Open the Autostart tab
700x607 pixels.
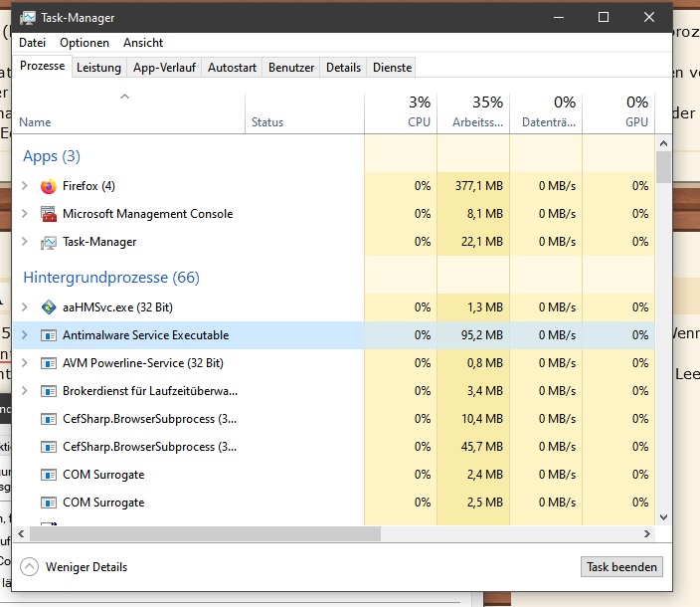(233, 68)
